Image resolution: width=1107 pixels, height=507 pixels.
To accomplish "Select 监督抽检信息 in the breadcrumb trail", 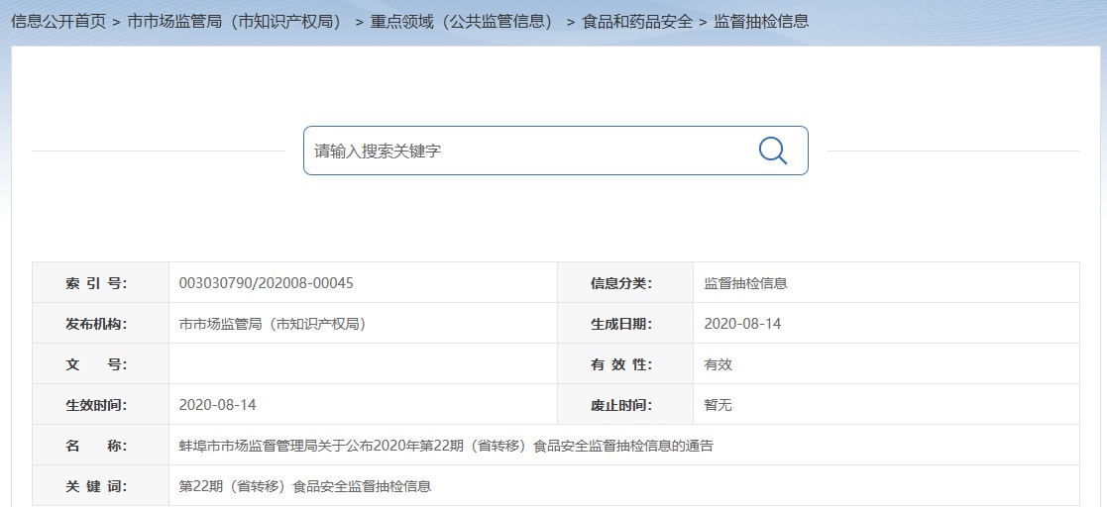I will (761, 21).
